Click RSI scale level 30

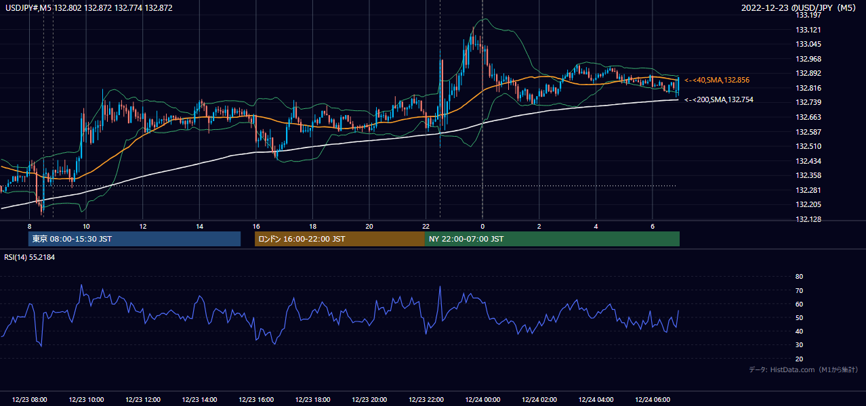point(799,345)
